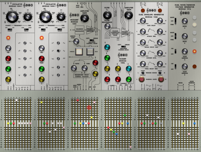Click the Fine frequency knob on the left Oscillator
The height and width of the screenshot is (152, 201).
[x=28, y=17]
